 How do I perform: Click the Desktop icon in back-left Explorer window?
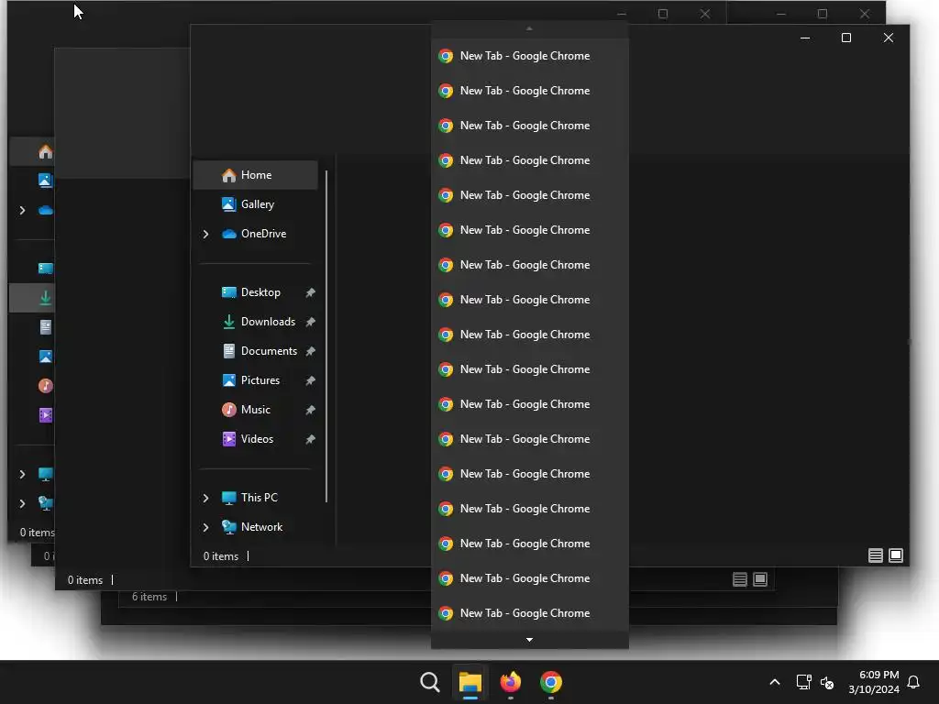pyautogui.click(x=46, y=269)
